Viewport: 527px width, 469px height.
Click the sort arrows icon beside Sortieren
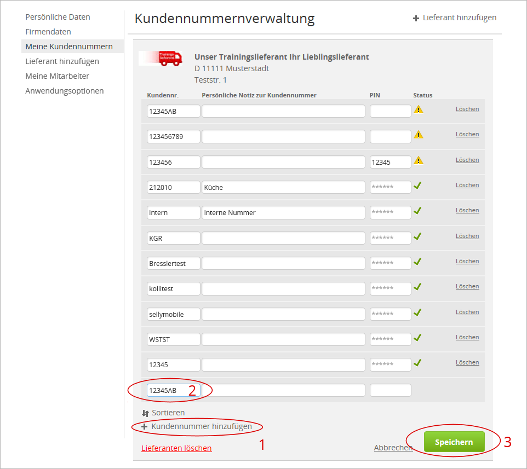[x=145, y=413]
